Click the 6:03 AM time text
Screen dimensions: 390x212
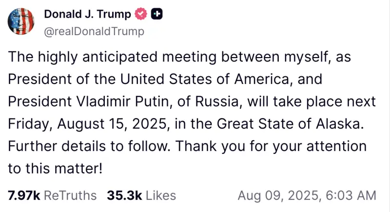(351, 195)
